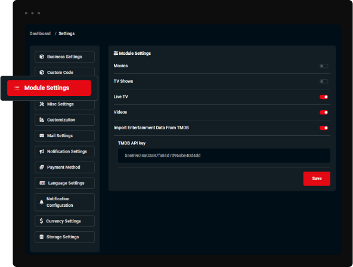Viewport: 353px width, 267px height.
Task: Turn off the Videos toggle
Action: (x=324, y=113)
